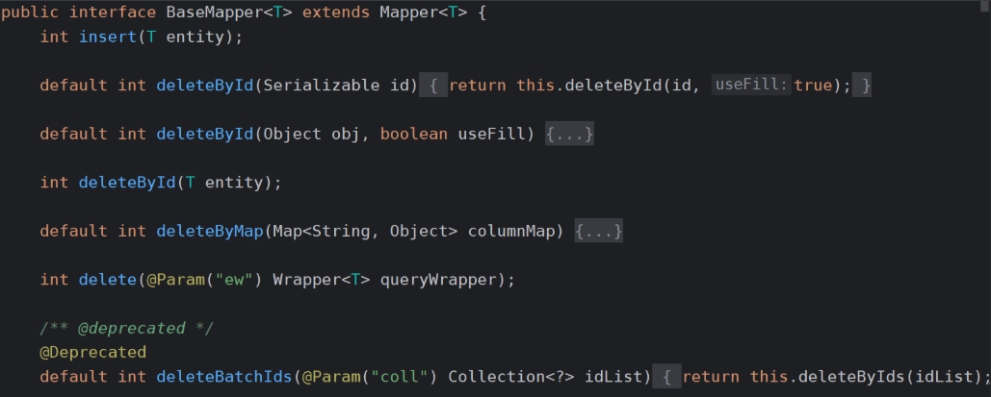Click Collection<?> type in deleteBatchIds
Viewport: 991px width, 397px height.
click(510, 377)
